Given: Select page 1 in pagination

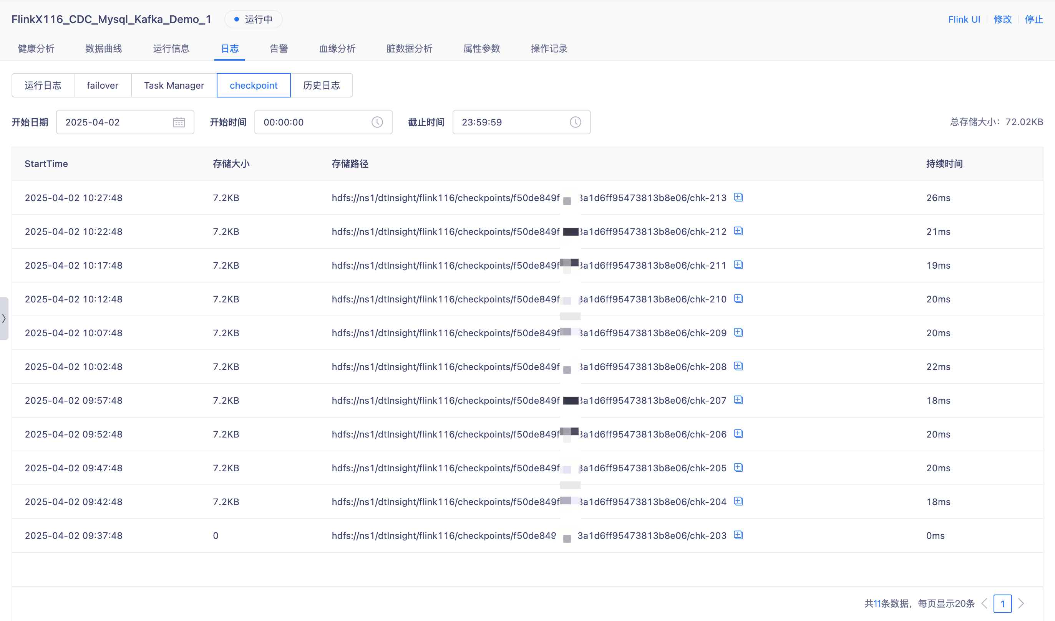Looking at the screenshot, I should tap(1002, 603).
